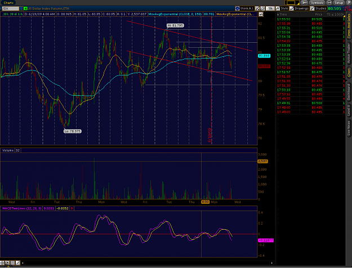Open the Time And Sales side tab
Image resolution: width=352 pixels, height=268 pixels.
pyautogui.click(x=349, y=26)
